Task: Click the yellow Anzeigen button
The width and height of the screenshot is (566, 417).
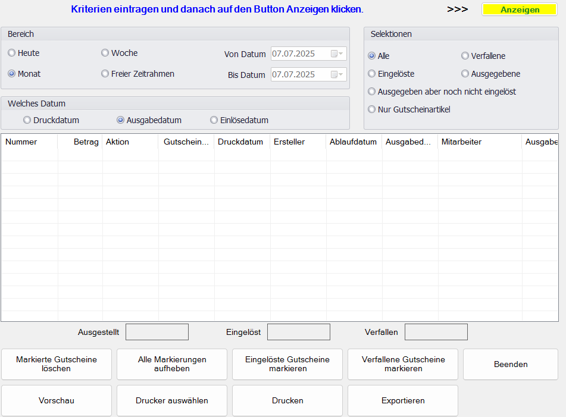Action: pyautogui.click(x=519, y=10)
